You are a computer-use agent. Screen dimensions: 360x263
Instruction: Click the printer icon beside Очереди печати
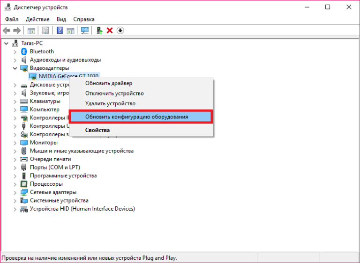click(x=24, y=159)
